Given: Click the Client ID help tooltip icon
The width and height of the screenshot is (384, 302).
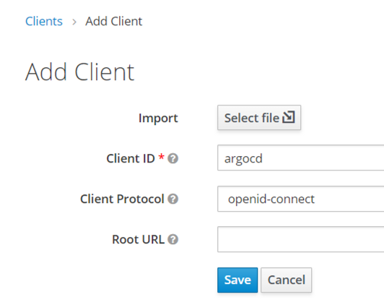Looking at the screenshot, I should pyautogui.click(x=173, y=158).
